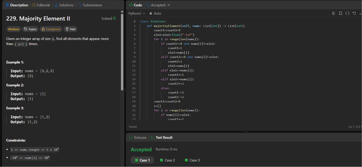Switch to the Editorial tab

coord(41,5)
